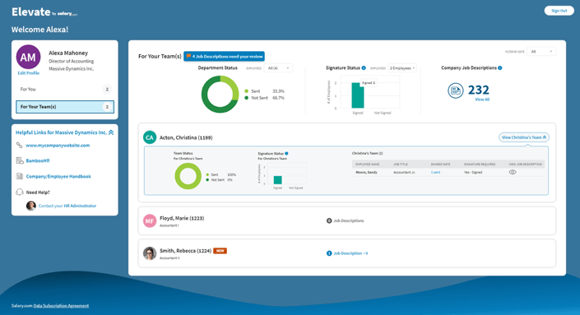Collapse View Christina's Team button
Image resolution: width=580 pixels, height=315 pixels.
coord(524,137)
